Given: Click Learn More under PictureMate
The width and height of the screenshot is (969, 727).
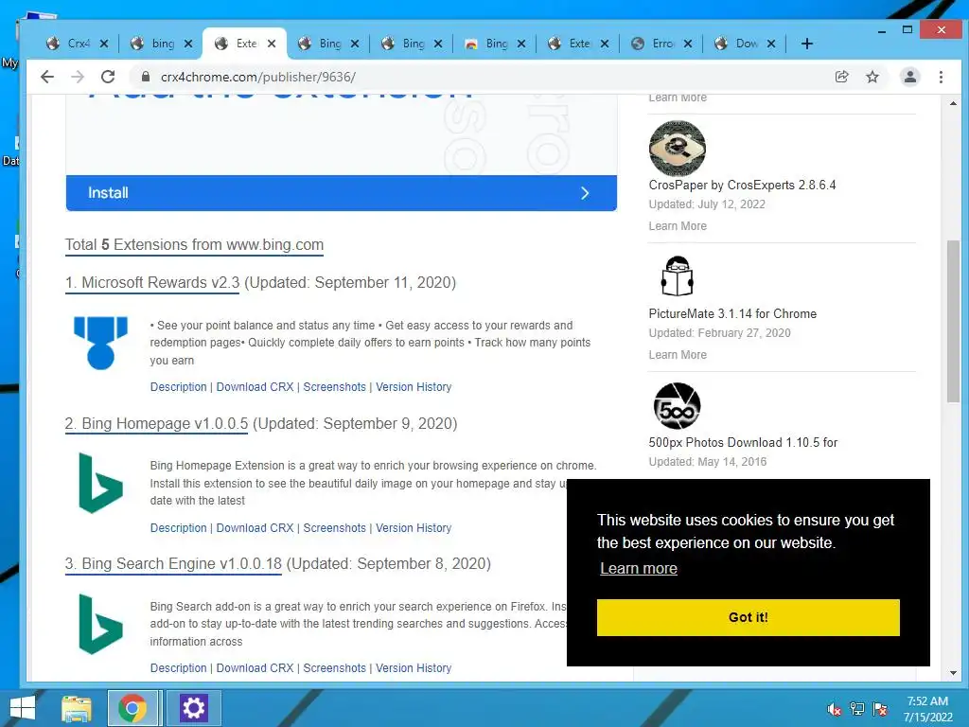Looking at the screenshot, I should pos(678,355).
